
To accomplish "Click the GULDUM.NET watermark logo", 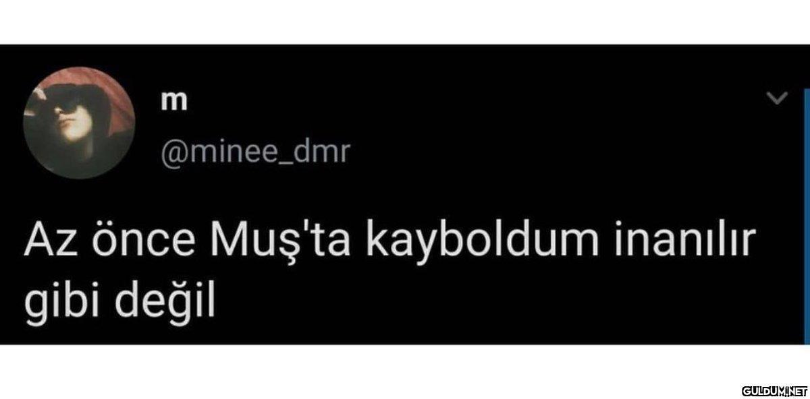I will 775,391.
